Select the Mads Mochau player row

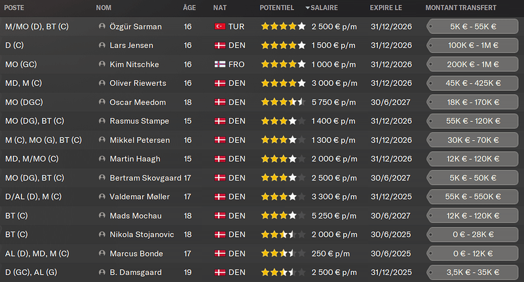262,215
